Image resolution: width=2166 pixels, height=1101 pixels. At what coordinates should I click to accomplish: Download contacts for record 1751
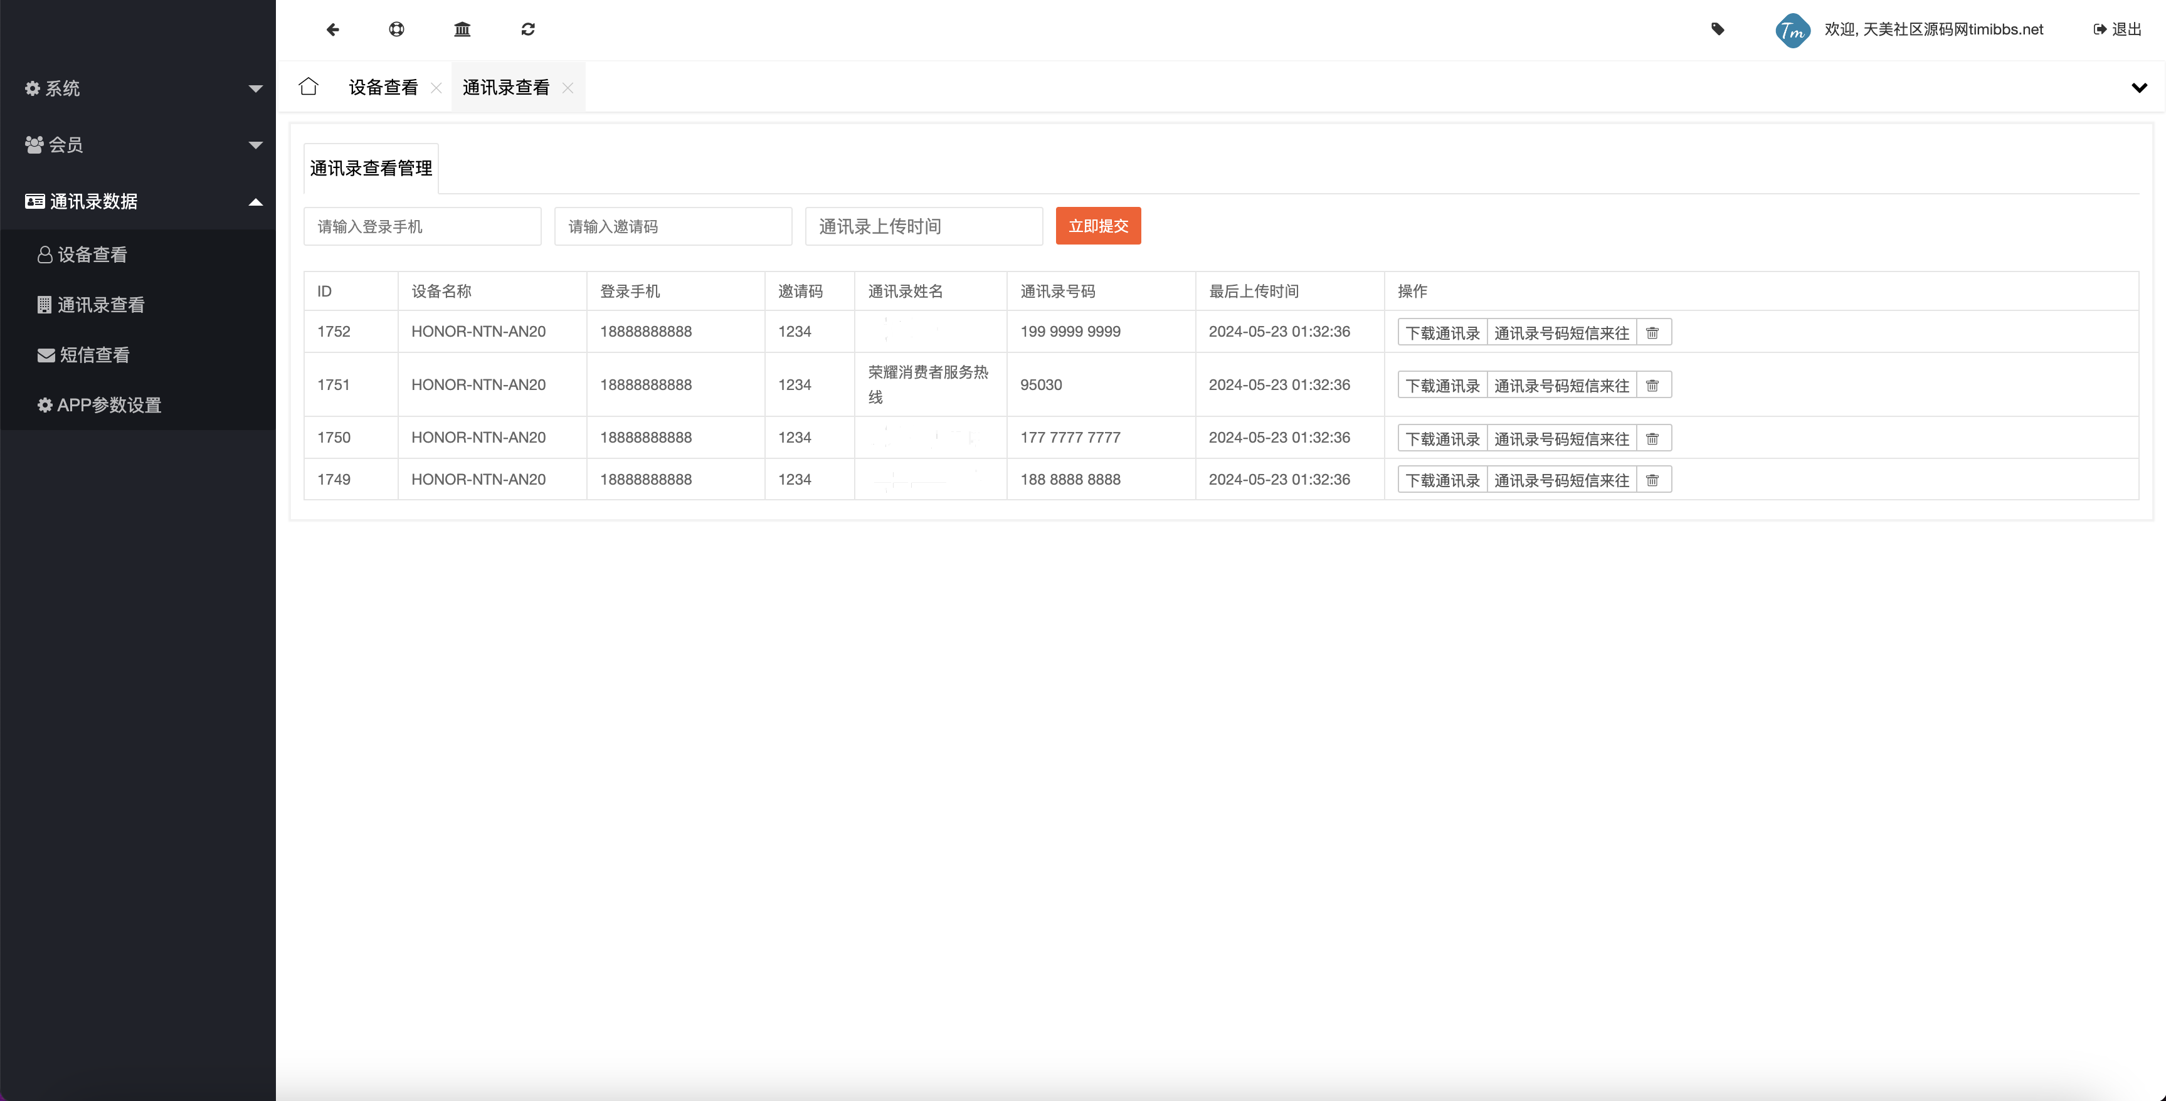coord(1441,384)
